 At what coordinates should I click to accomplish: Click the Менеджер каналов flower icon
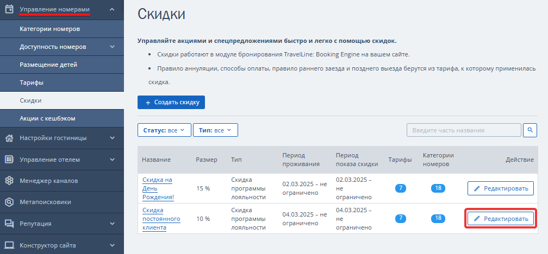tap(9, 181)
